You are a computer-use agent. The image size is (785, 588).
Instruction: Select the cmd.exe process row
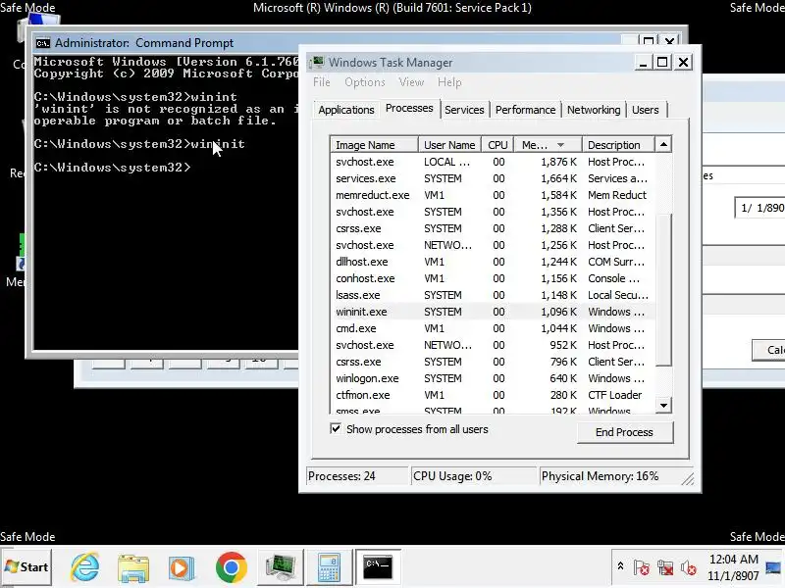coord(493,328)
